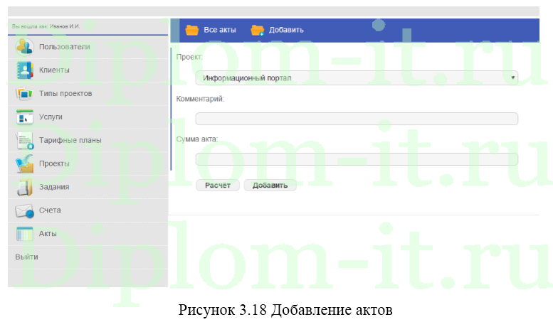The width and height of the screenshot is (553, 327).
Task: Click the Добавить folder icon in toolbar
Action: point(257,30)
